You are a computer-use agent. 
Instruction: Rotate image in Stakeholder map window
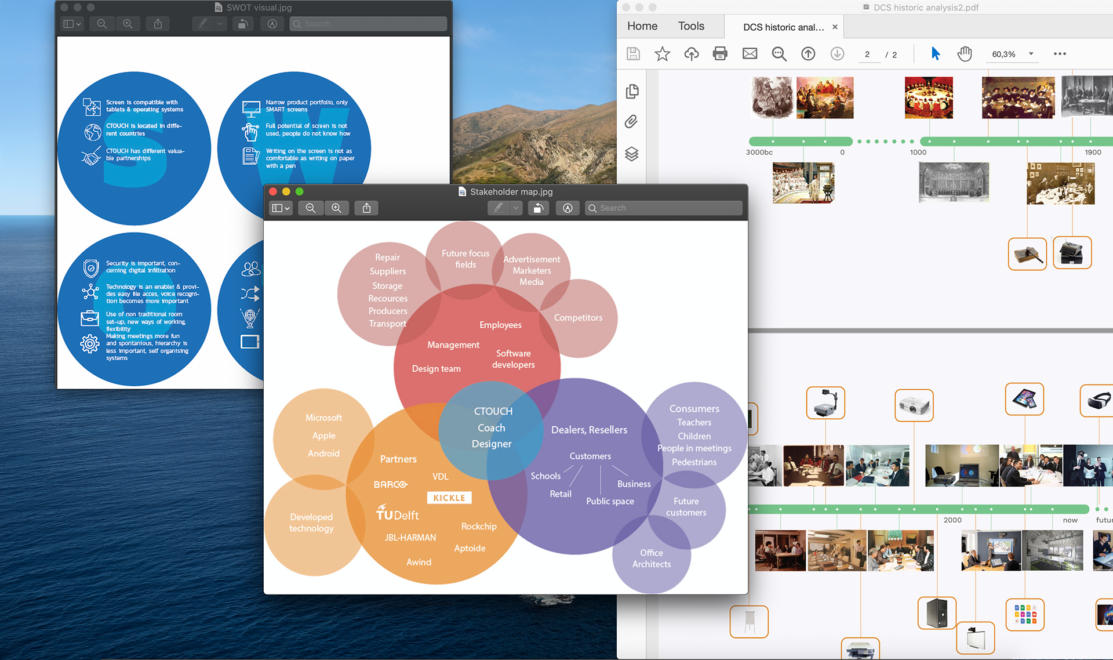pos(539,208)
